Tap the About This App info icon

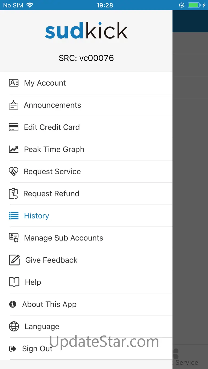(13, 304)
